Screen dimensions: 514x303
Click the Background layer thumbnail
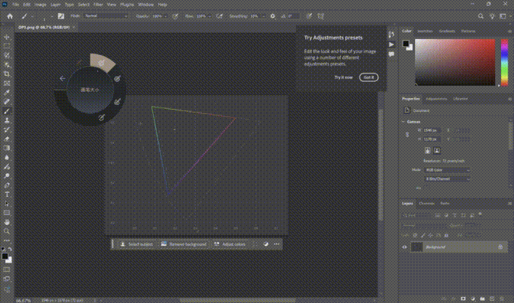[417, 247]
